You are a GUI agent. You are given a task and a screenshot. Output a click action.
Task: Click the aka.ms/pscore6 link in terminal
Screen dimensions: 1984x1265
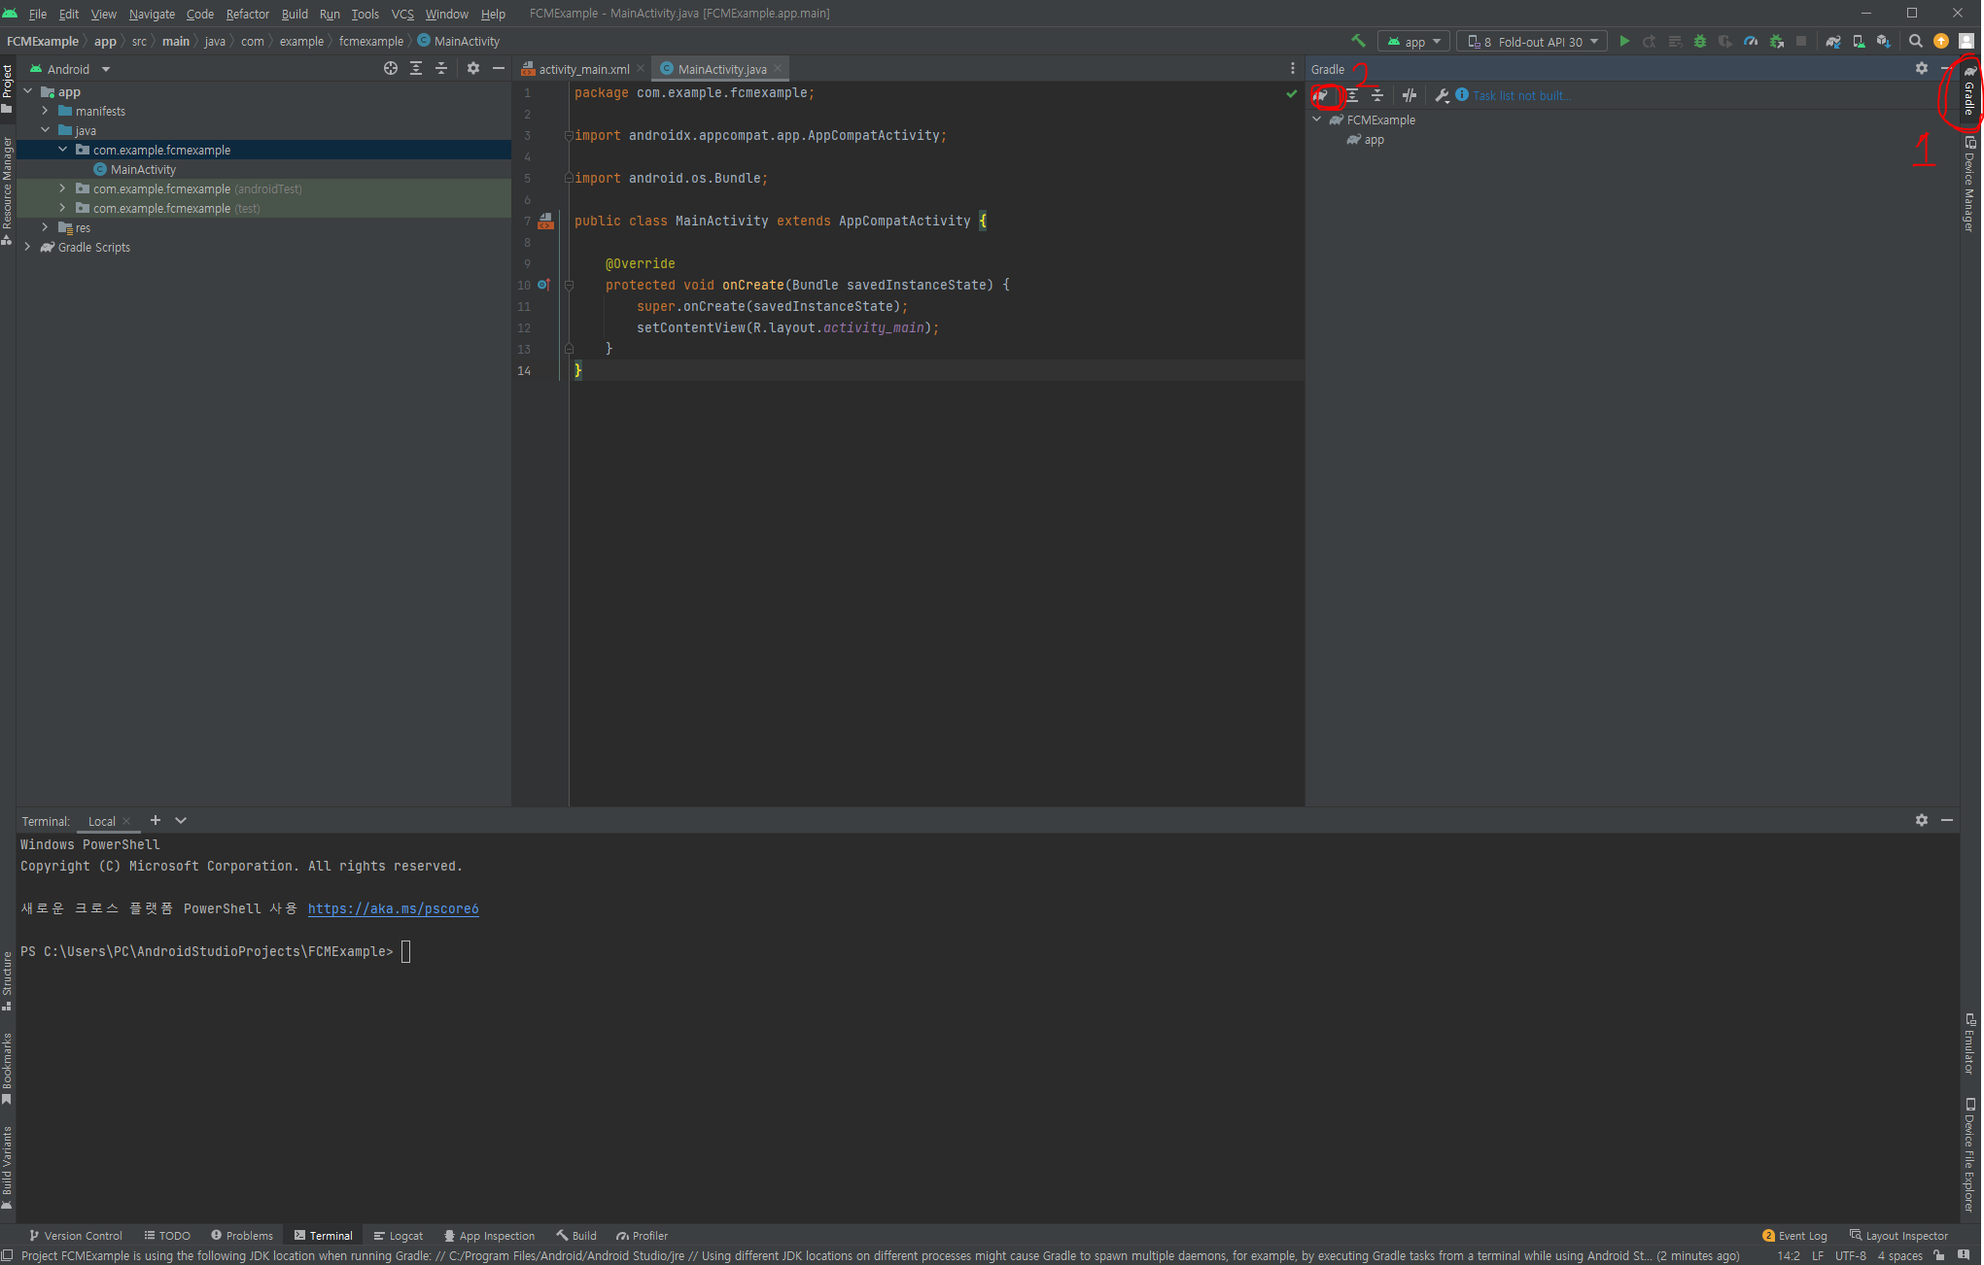pos(393,908)
